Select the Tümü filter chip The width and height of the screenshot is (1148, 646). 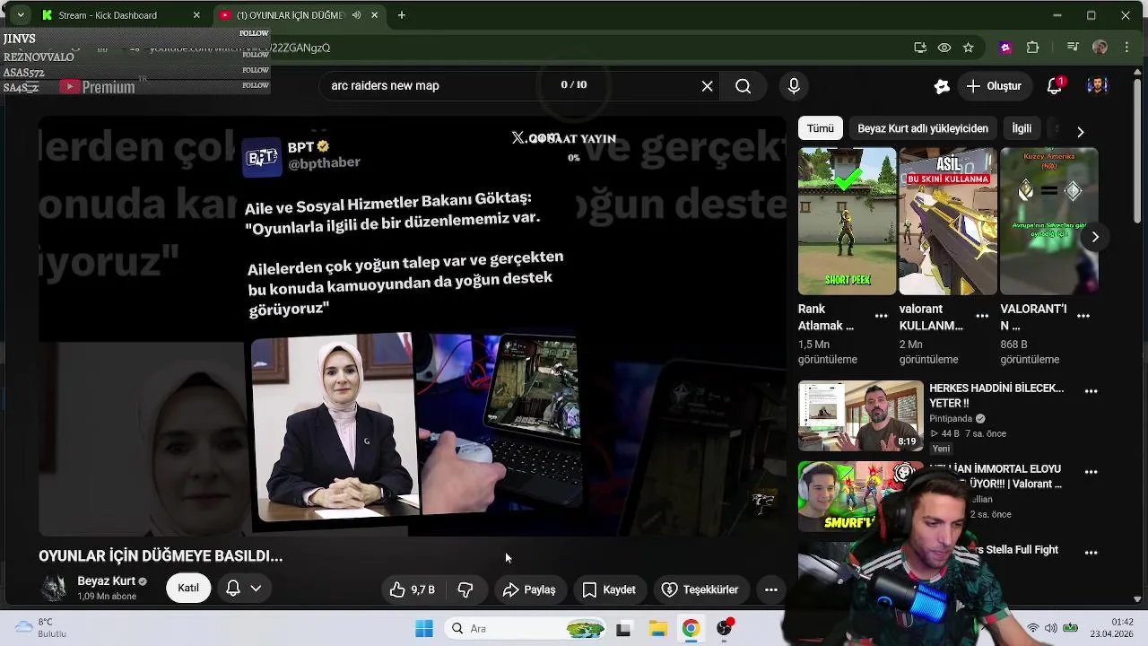pyautogui.click(x=820, y=128)
